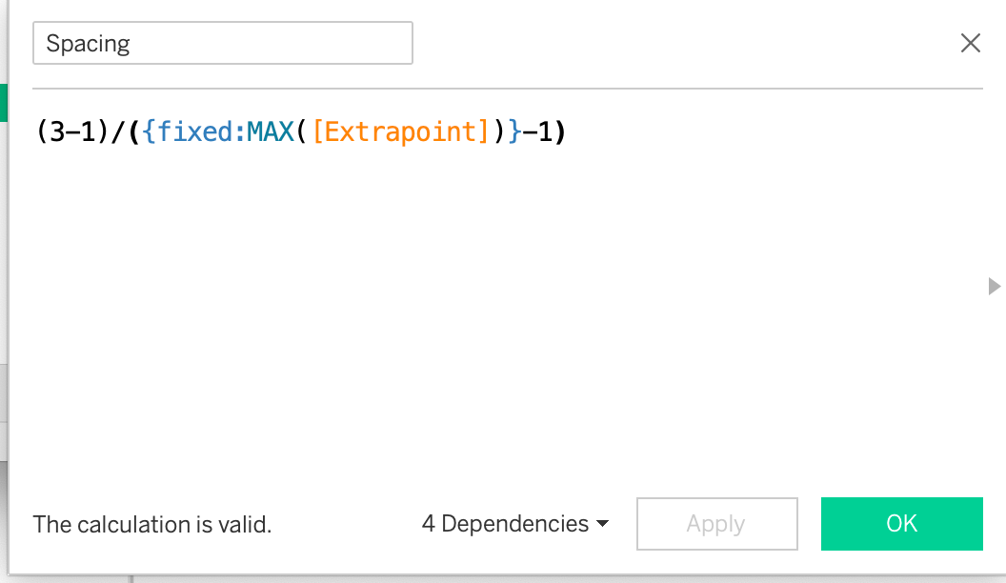This screenshot has width=1006, height=583.
Task: Close the calculation editor with the X
Action: (970, 43)
